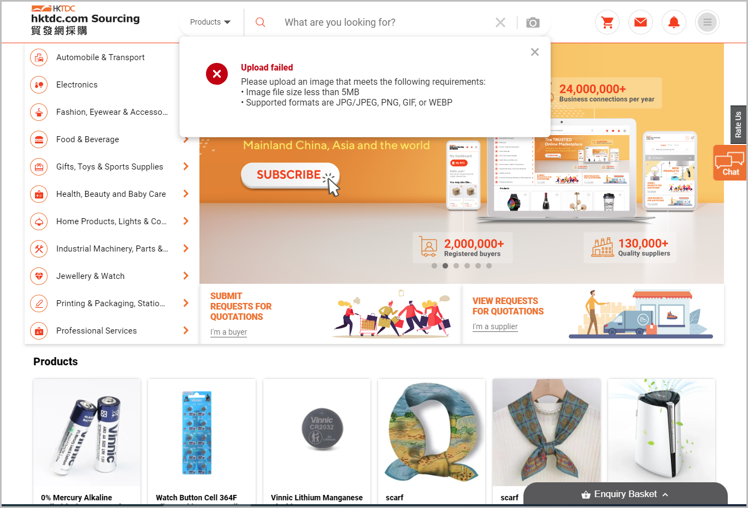Expand the Enquiry Basket chevron
This screenshot has width=748, height=508.
(x=665, y=494)
